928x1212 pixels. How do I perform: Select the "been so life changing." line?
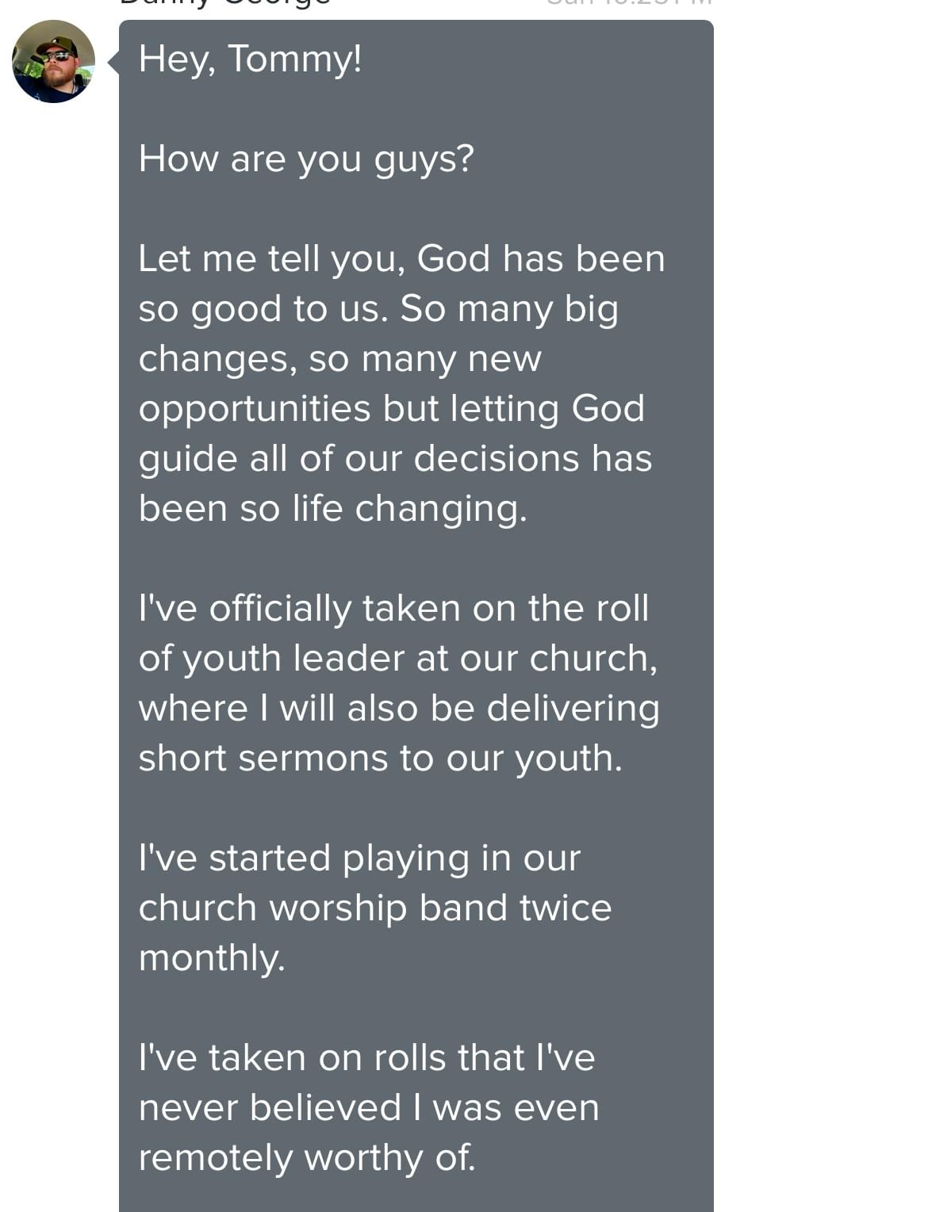[332, 509]
